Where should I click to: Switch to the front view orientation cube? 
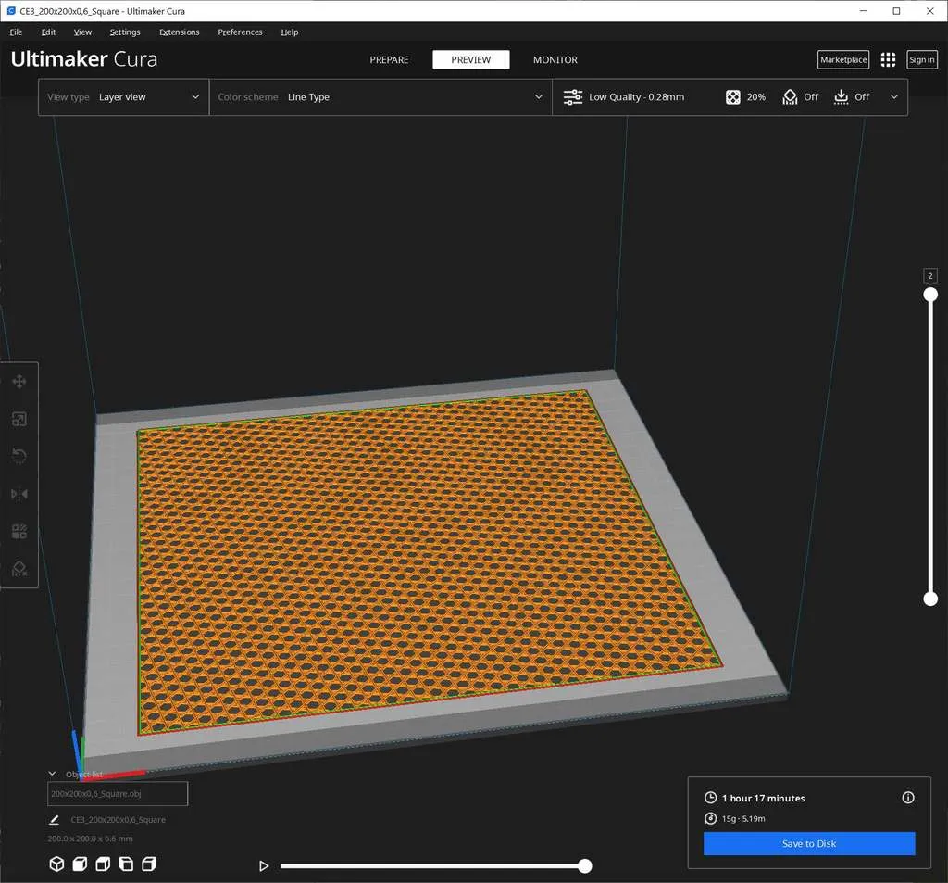[x=80, y=864]
